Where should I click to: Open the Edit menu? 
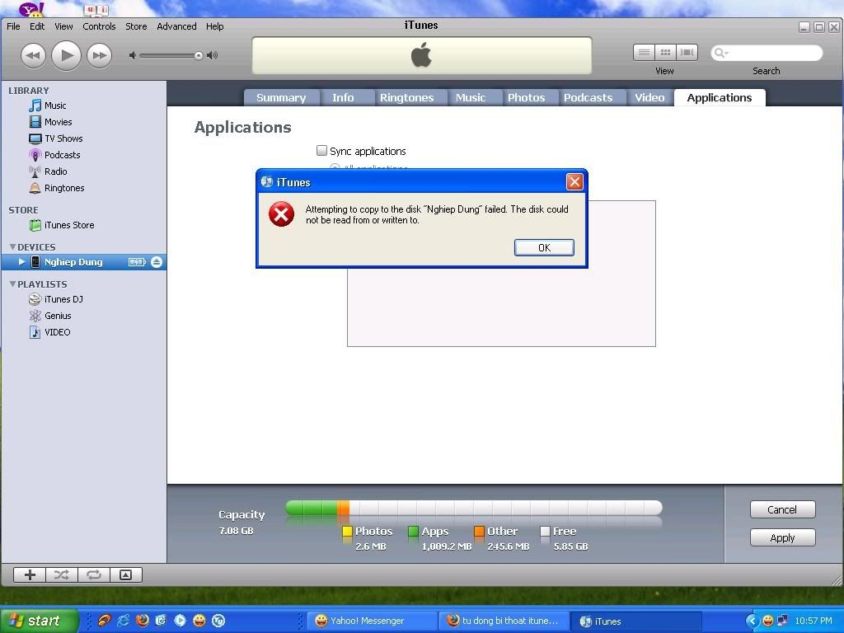[37, 26]
